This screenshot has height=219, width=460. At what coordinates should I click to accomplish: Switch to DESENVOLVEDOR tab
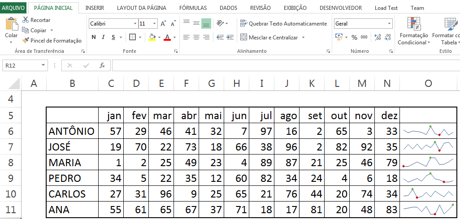[341, 8]
